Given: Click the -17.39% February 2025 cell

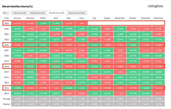Looking at the screenshot, I should point(30,29).
